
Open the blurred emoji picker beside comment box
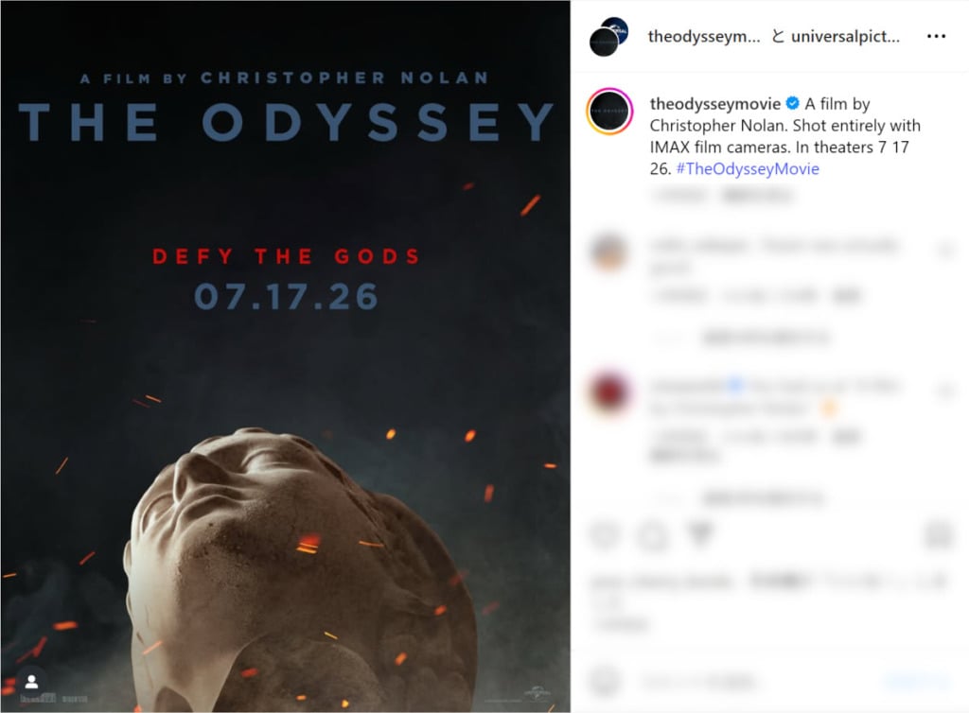[x=605, y=682]
